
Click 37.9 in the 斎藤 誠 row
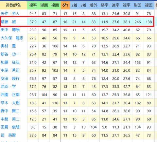[x=33, y=22]
